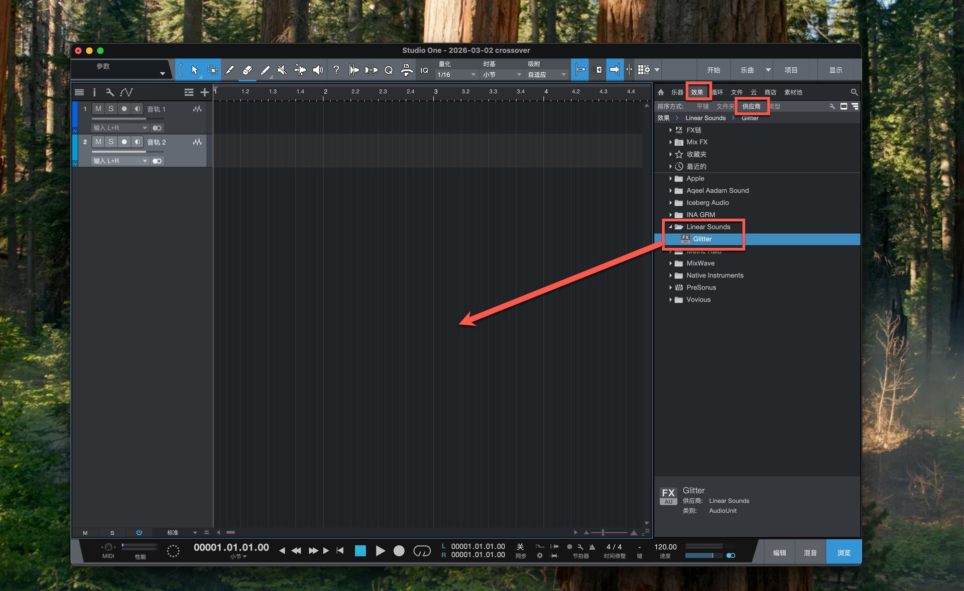964x591 pixels.
Task: Open the browser search magnifier
Action: (x=854, y=92)
